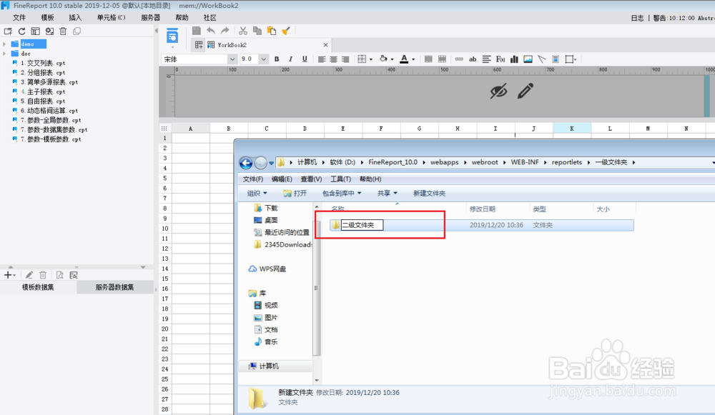Expand the doc folder in file tree
This screenshot has height=415, width=715.
click(4, 54)
